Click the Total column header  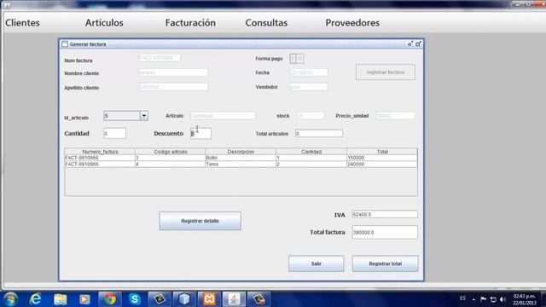(382, 152)
